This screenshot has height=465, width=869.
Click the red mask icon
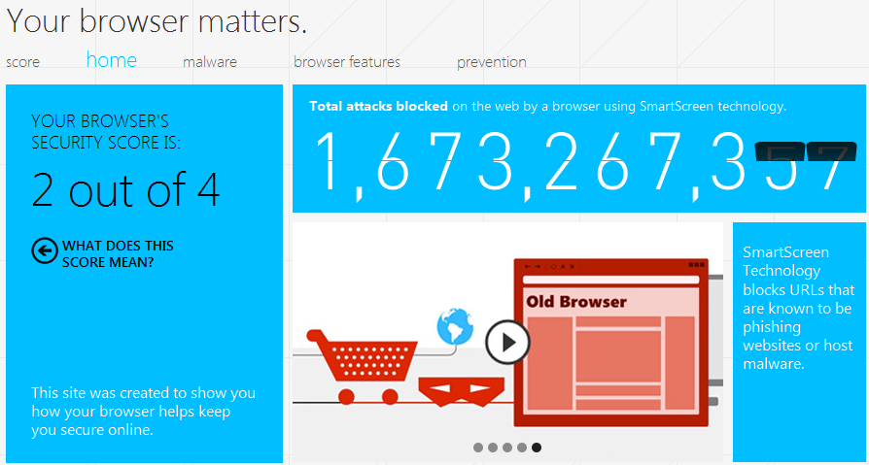[x=462, y=388]
